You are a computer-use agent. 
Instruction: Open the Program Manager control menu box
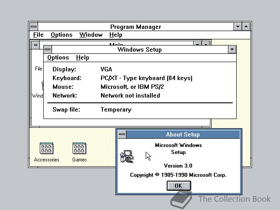click(34, 27)
